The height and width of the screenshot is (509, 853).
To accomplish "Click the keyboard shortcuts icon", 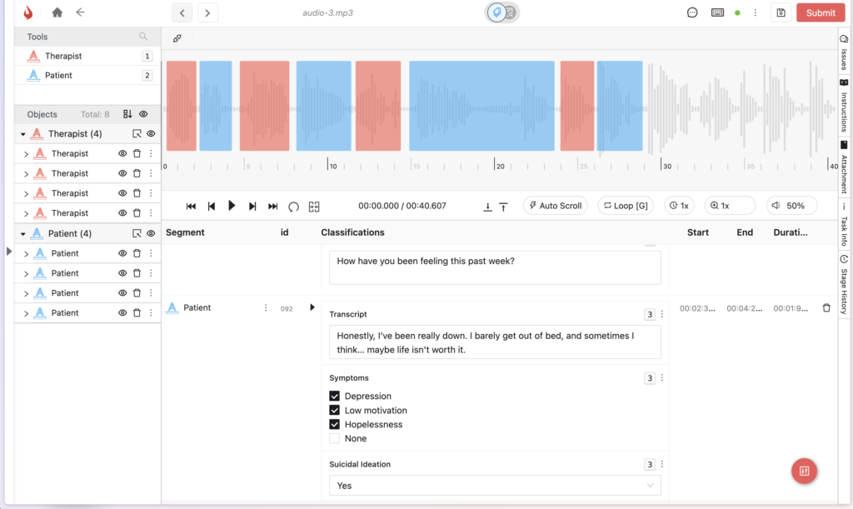I will click(x=716, y=12).
